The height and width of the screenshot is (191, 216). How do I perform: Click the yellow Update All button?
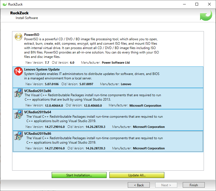pos(137,175)
